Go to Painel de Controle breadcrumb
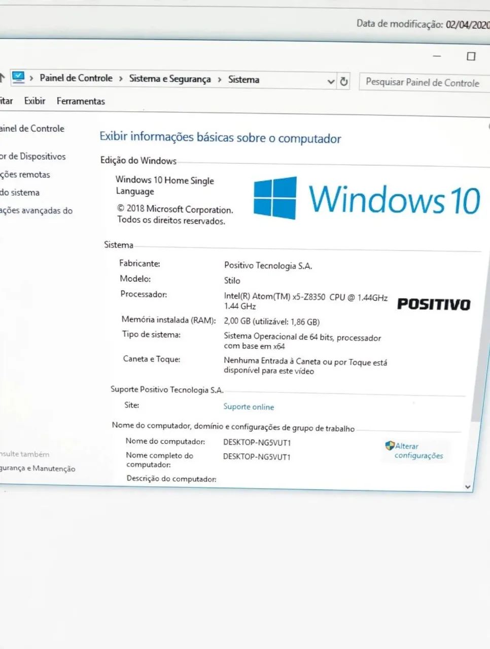Image resolution: width=490 pixels, height=649 pixels. point(76,78)
